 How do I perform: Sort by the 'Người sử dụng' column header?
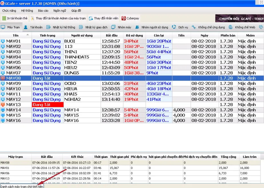coord(82,35)
